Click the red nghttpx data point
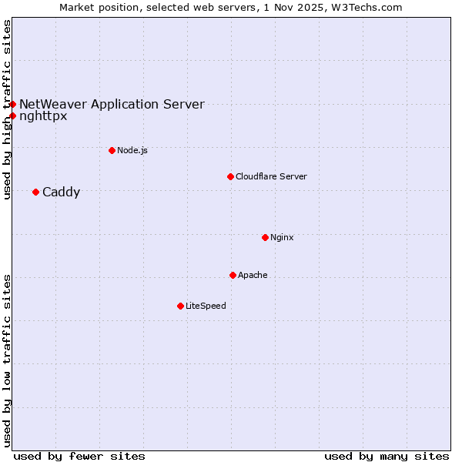Viewport: 462px width, 462px height. 13,116
